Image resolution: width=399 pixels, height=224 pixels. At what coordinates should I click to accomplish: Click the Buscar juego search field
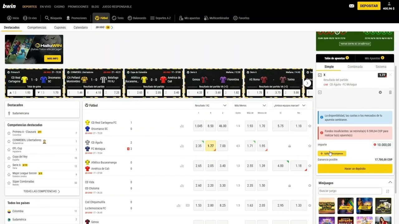(x=350, y=191)
